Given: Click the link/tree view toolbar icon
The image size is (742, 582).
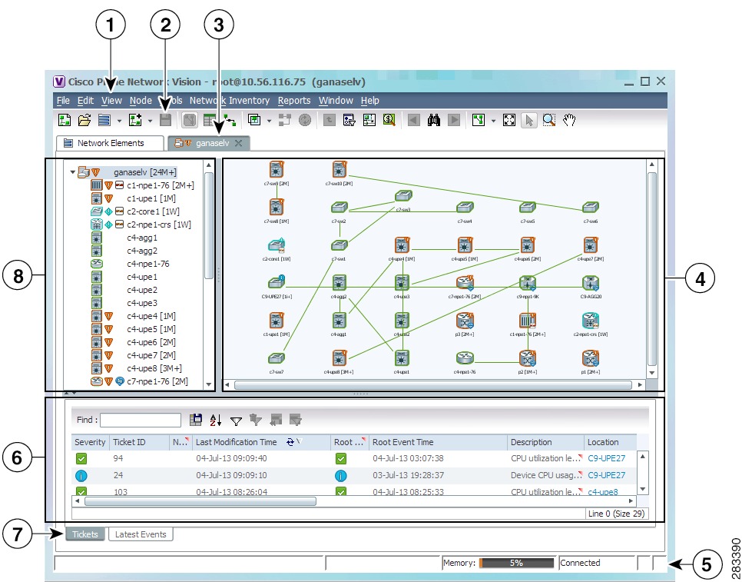Looking at the screenshot, I should point(230,120).
